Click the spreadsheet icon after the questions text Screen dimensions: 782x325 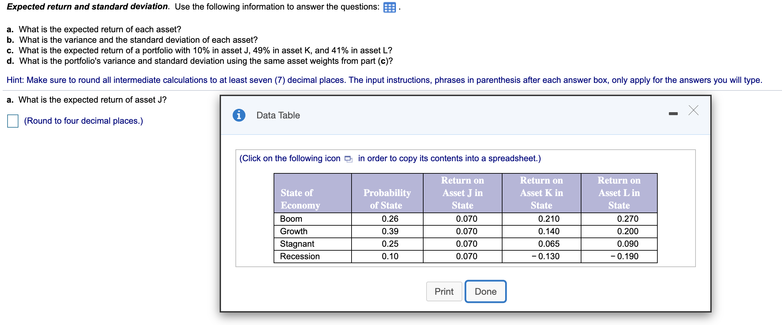point(389,7)
